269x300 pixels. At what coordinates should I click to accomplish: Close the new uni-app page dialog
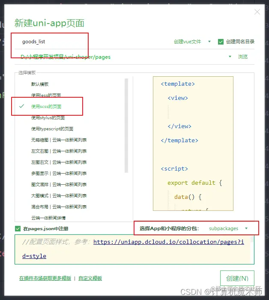[x=257, y=12]
